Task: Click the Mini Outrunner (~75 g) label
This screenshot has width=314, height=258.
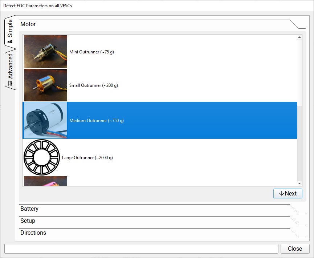Action: coord(91,52)
